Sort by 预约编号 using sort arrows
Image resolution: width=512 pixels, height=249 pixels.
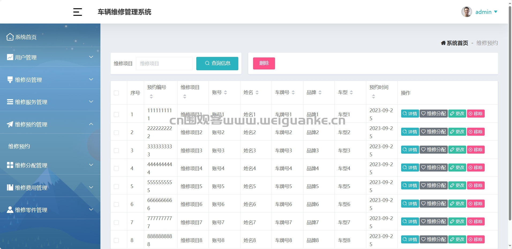tap(151, 96)
